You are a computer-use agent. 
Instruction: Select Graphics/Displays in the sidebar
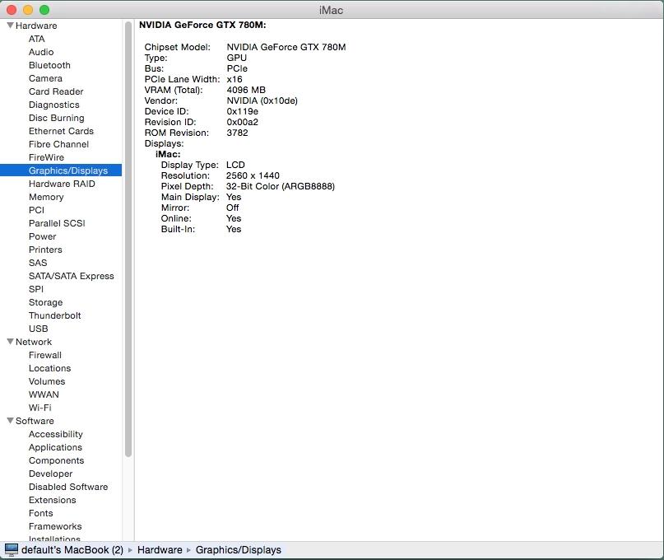coord(67,170)
